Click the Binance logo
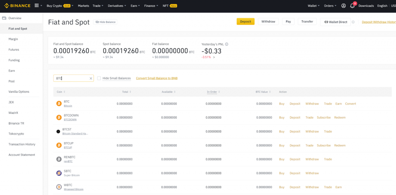 17,5
